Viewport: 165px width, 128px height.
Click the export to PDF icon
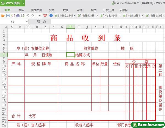point(13,16)
